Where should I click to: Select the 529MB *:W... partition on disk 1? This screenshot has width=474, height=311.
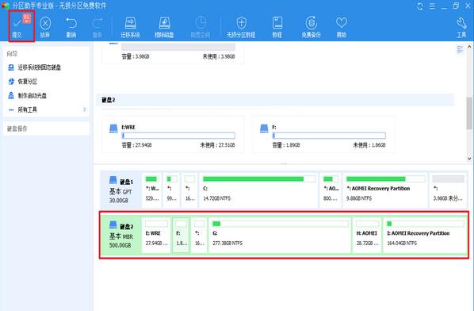click(152, 190)
